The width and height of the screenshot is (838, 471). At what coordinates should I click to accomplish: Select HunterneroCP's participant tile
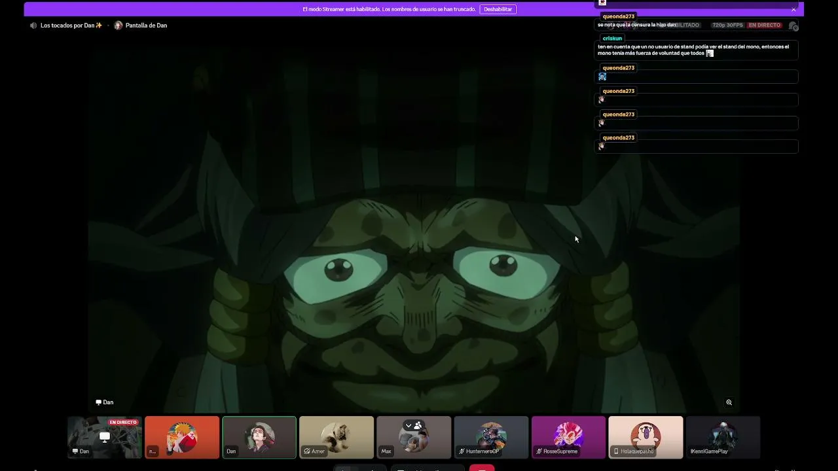point(491,437)
